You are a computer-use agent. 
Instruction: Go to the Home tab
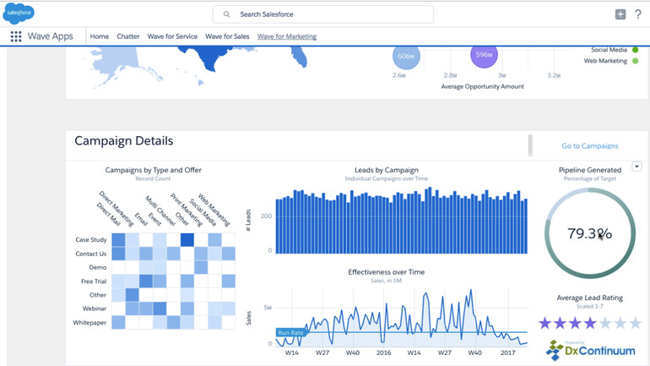tap(100, 36)
